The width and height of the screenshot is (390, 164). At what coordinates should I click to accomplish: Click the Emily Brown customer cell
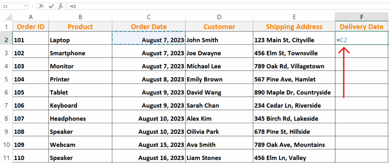pyautogui.click(x=219, y=79)
